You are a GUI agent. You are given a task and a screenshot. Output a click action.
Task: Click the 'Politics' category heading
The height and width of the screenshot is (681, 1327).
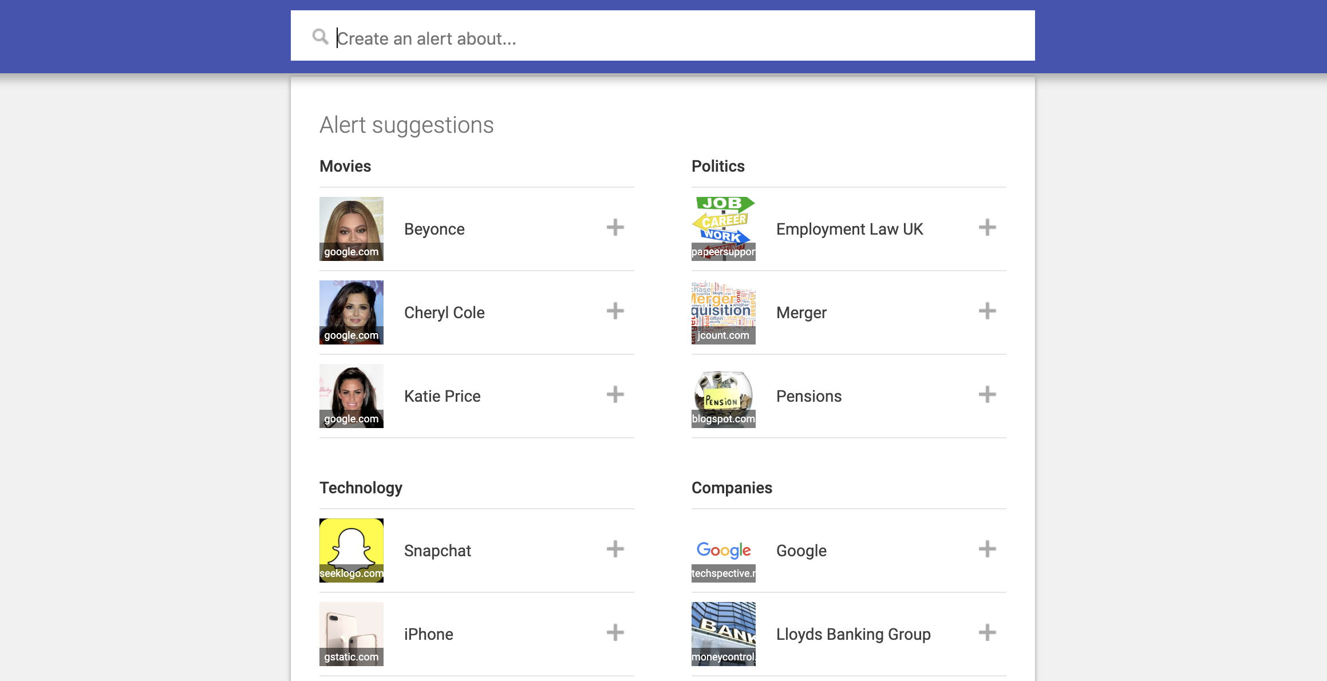tap(718, 167)
